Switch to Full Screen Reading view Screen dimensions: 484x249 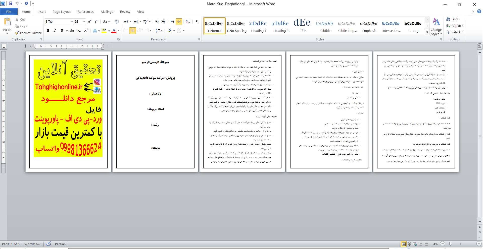(409, 244)
